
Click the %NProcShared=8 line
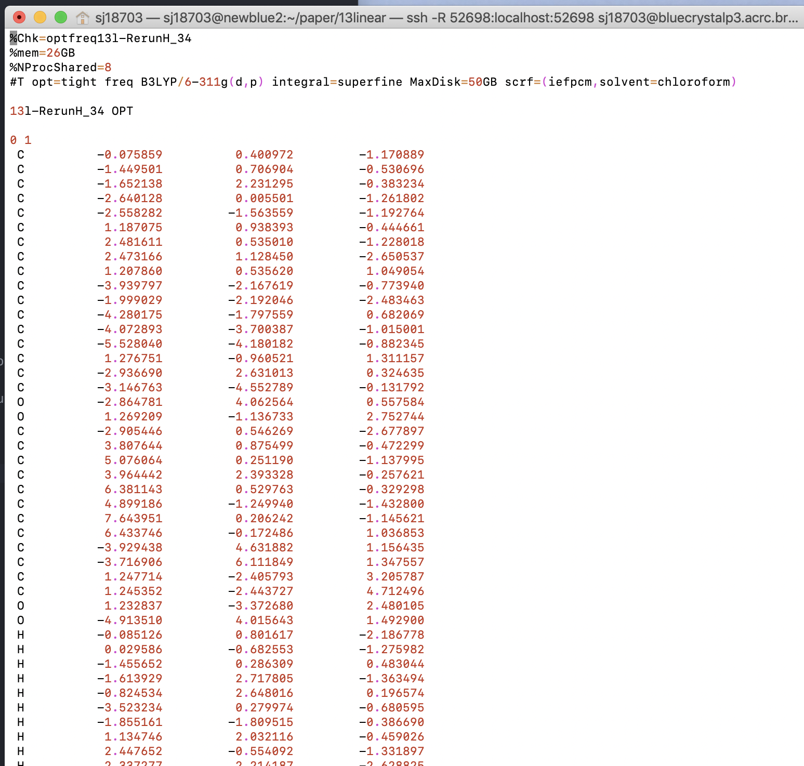coord(61,68)
